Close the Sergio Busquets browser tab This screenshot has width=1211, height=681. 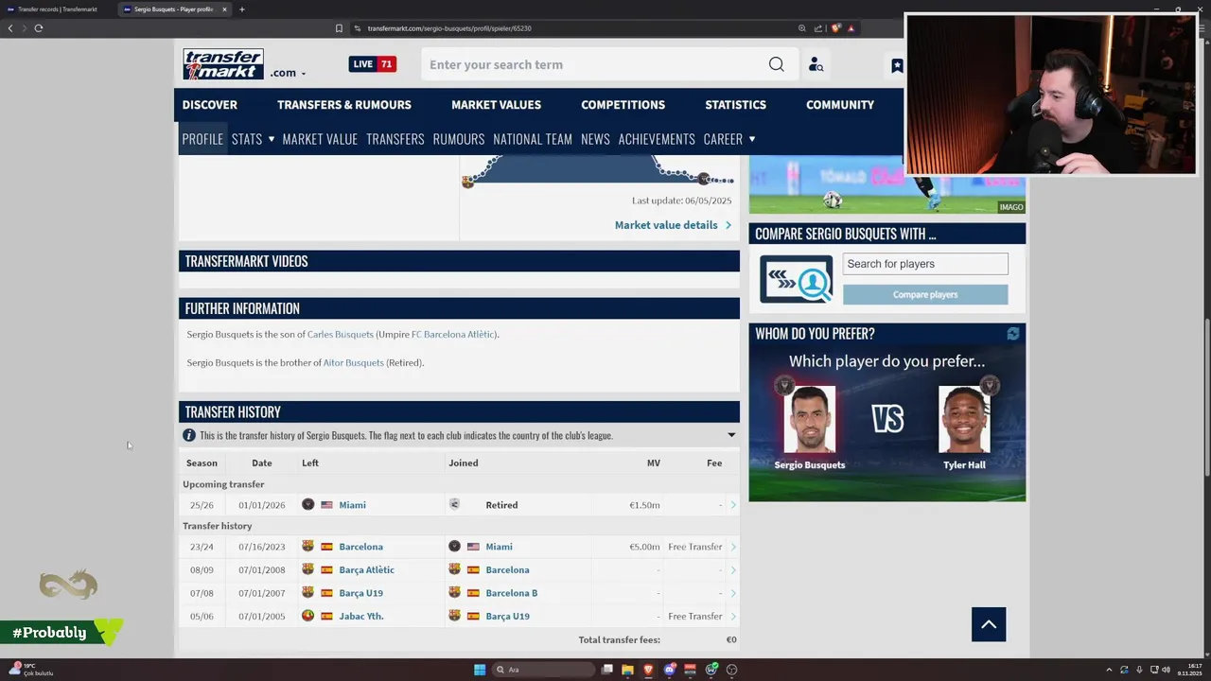coord(225,9)
